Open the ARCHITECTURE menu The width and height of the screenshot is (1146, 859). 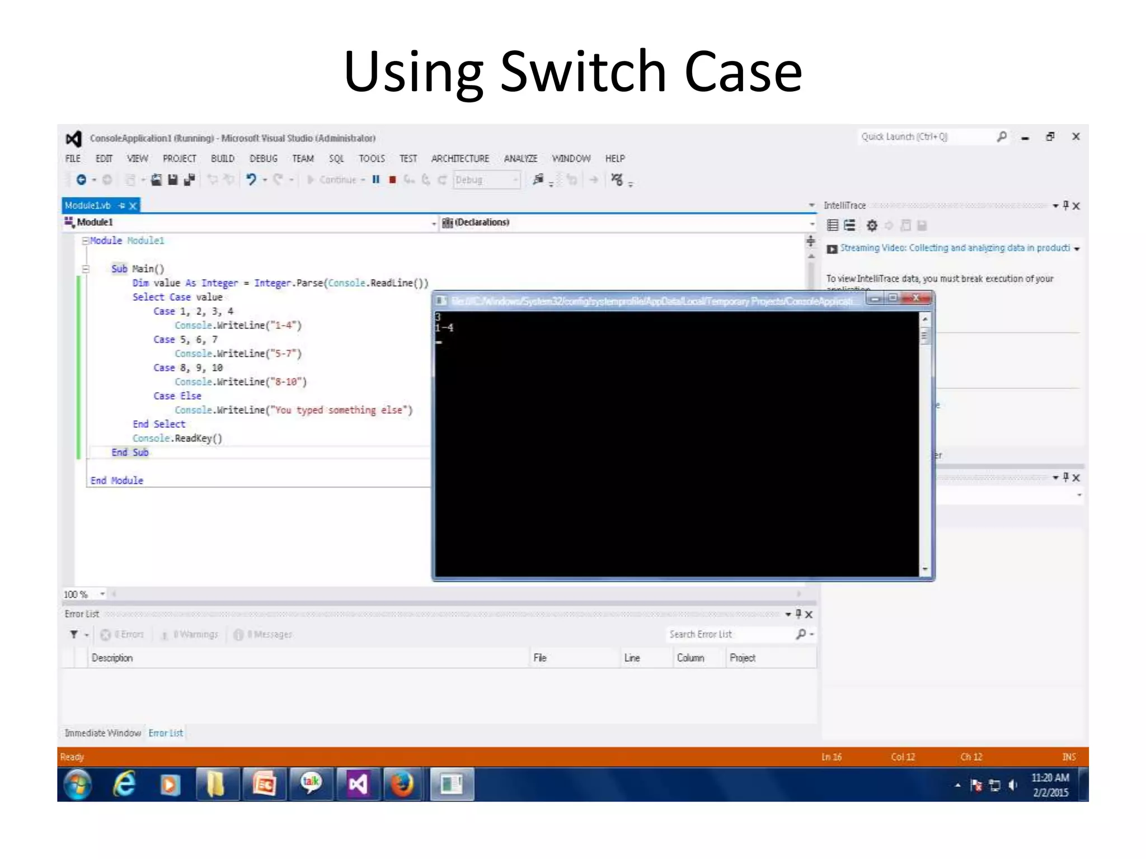[460, 159]
